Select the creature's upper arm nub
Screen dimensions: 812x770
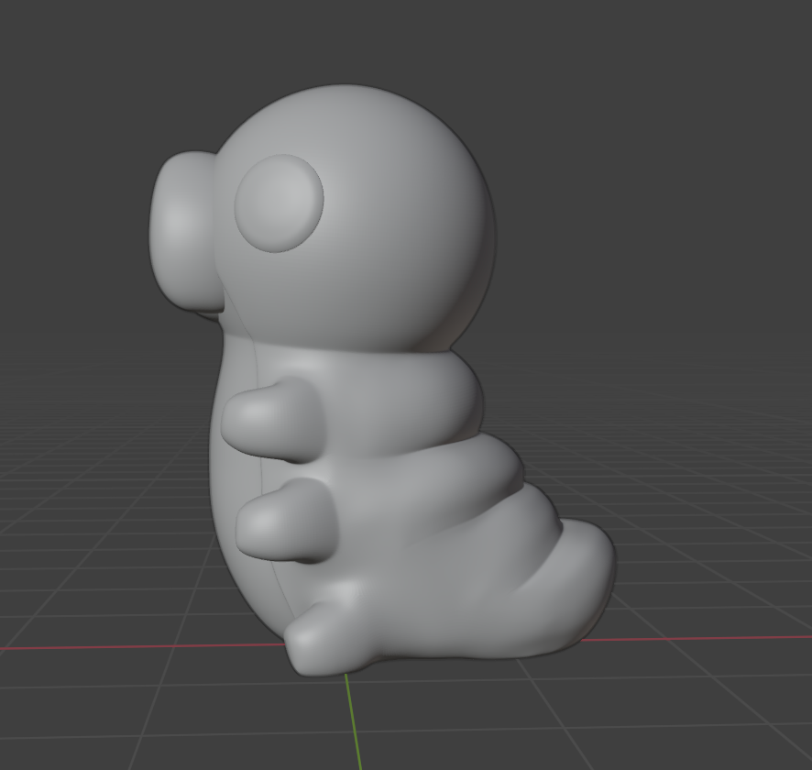[272, 420]
